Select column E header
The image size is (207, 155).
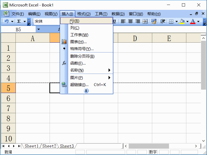click(x=169, y=38)
